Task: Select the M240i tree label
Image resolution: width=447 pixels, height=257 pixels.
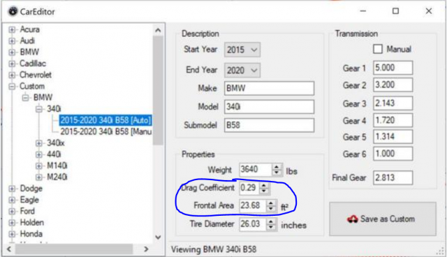Action: click(57, 177)
